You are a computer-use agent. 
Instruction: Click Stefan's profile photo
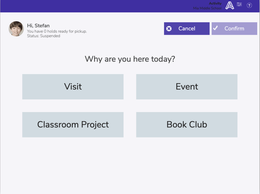click(16, 29)
